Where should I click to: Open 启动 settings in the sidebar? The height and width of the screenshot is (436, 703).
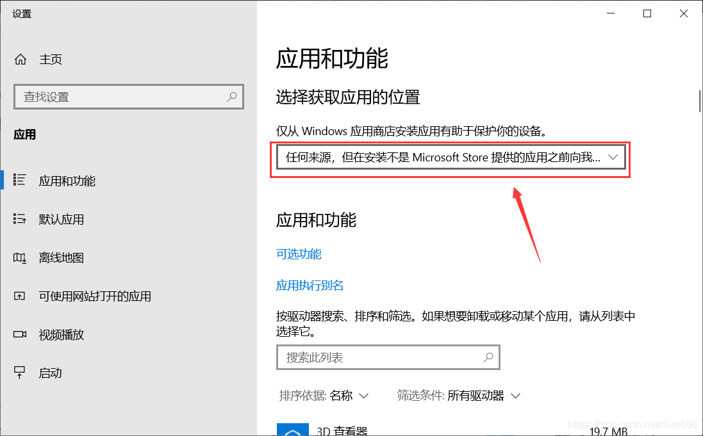pos(50,373)
